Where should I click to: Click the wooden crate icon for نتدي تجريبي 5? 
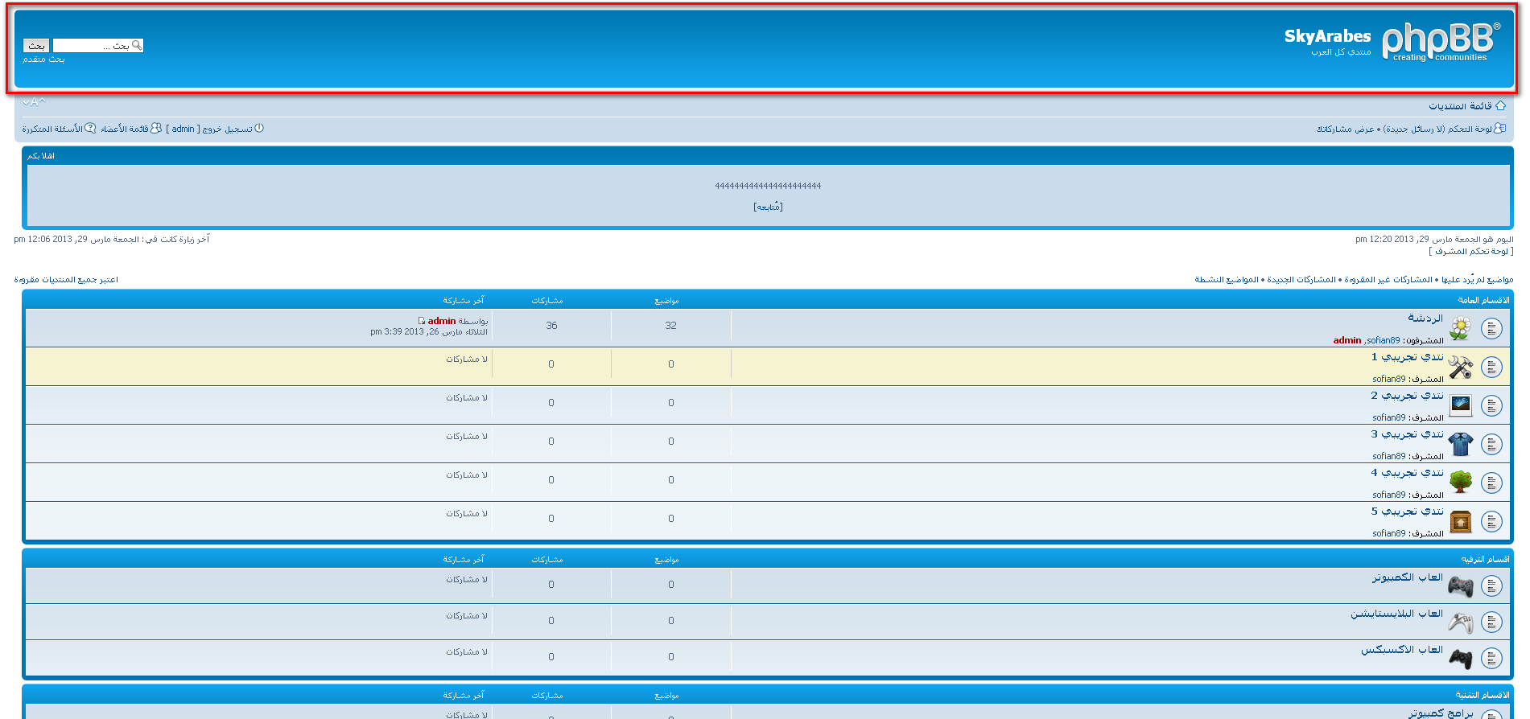point(1460,522)
